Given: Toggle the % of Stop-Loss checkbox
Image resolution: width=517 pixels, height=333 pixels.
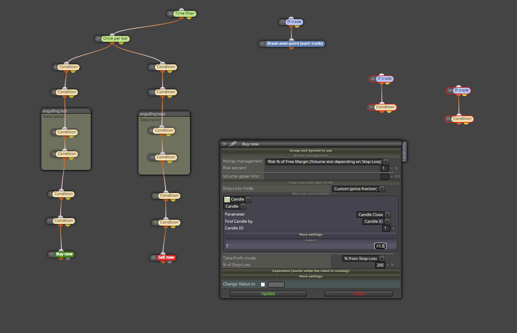Looking at the screenshot, I should tap(388, 265).
